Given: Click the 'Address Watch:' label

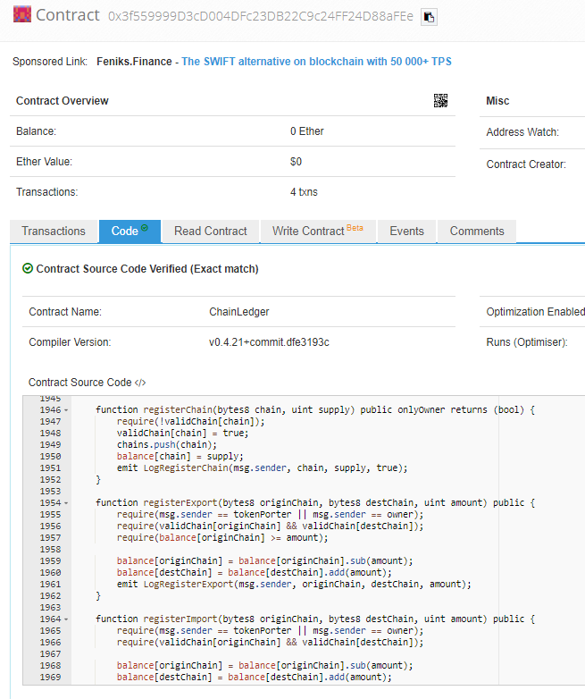Looking at the screenshot, I should pos(522,132).
